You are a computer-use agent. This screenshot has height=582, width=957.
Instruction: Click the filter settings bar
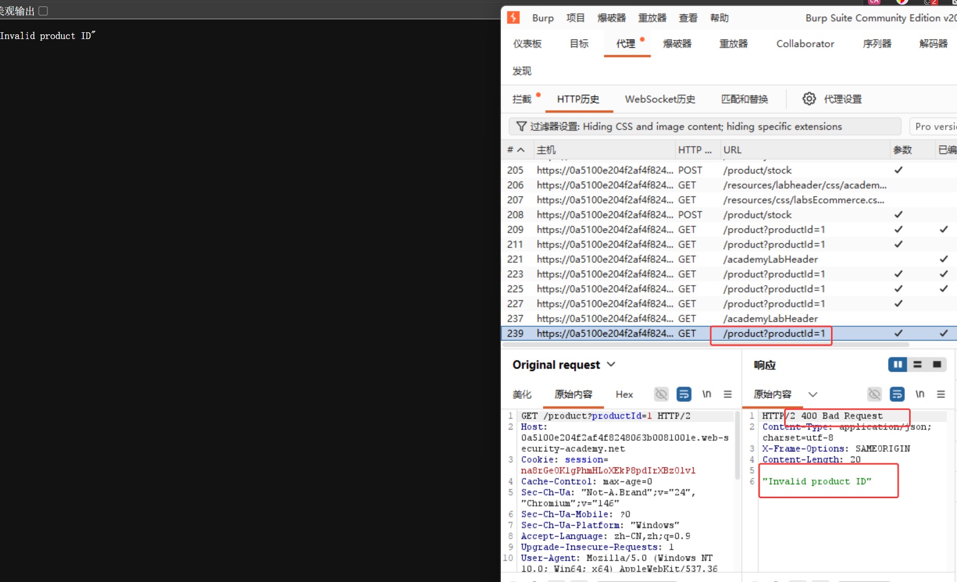tap(705, 126)
